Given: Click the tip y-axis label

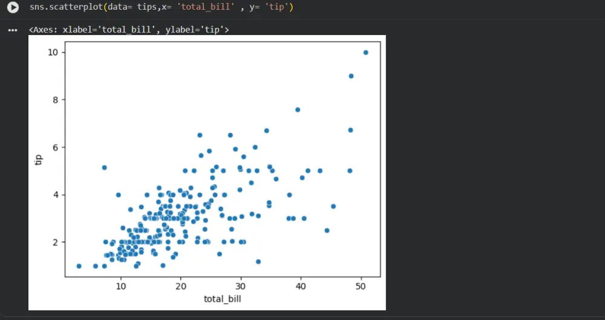Looking at the screenshot, I should [x=38, y=160].
